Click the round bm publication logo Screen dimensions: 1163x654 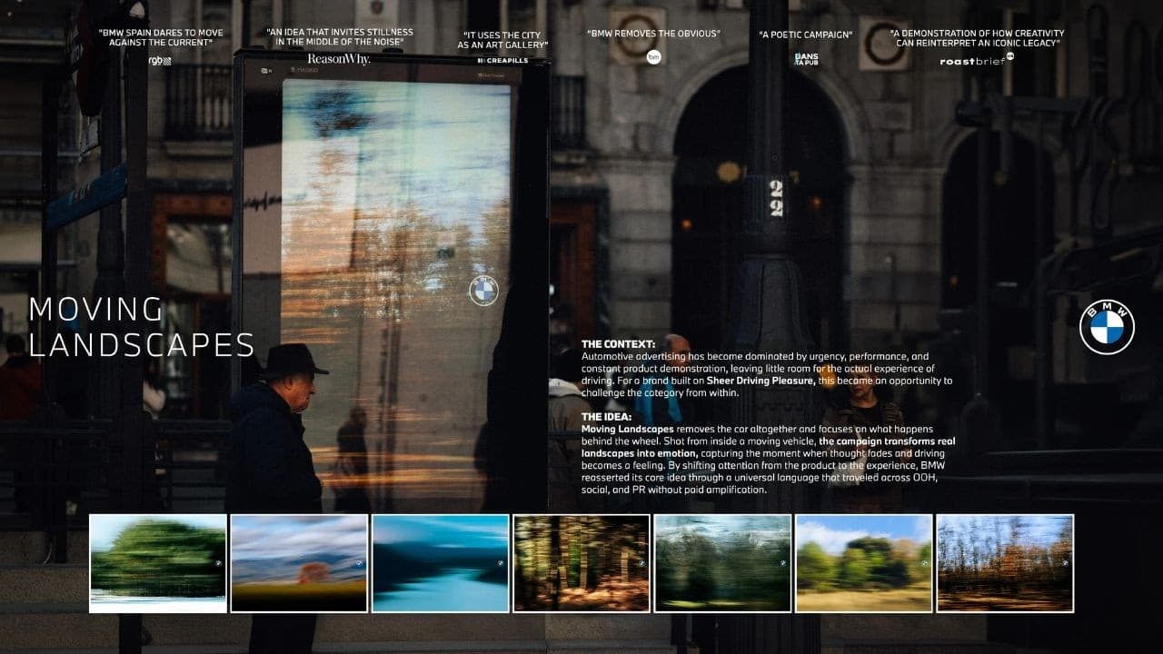653,57
